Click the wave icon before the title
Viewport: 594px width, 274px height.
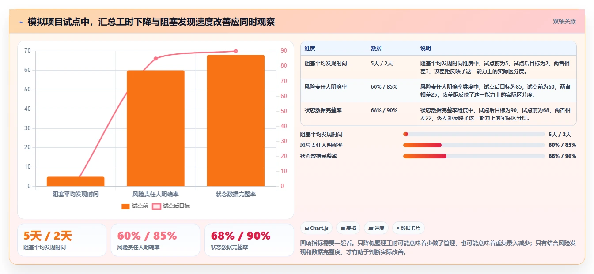click(x=21, y=22)
